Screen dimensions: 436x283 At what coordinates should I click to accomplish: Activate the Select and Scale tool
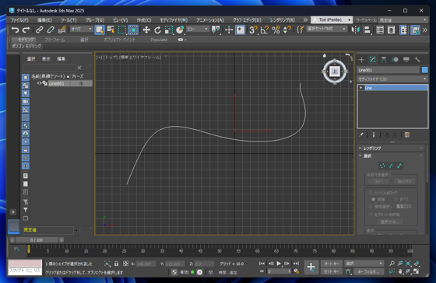[x=169, y=30]
